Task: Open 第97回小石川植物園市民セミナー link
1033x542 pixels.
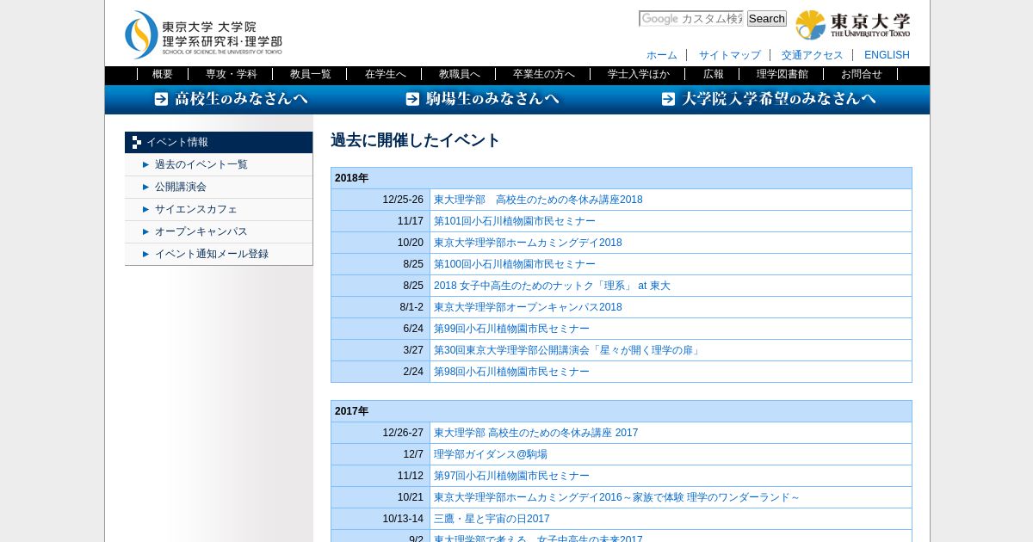Action: 511,476
